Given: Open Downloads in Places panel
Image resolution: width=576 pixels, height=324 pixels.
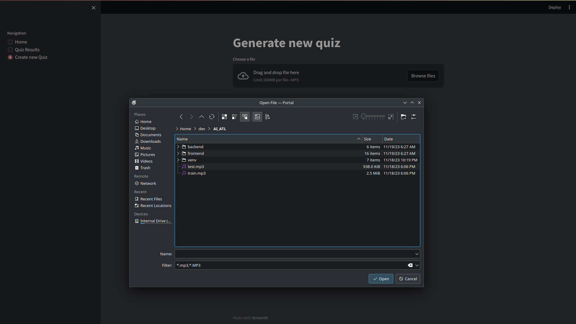Looking at the screenshot, I should (150, 141).
